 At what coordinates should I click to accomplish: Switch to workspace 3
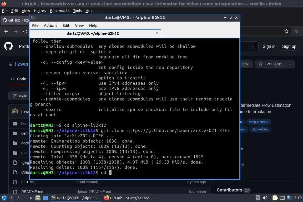point(24,198)
